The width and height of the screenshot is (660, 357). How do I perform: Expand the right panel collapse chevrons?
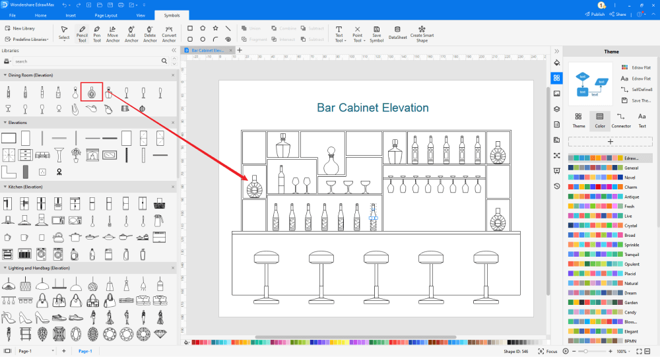(x=557, y=51)
